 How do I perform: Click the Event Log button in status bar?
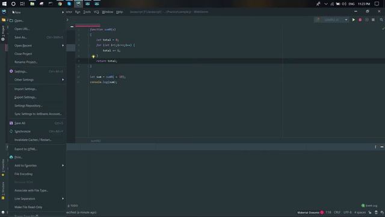coord(369,206)
